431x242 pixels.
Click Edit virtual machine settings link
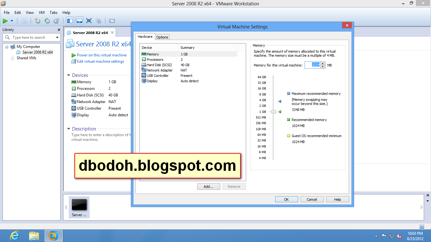pos(100,61)
